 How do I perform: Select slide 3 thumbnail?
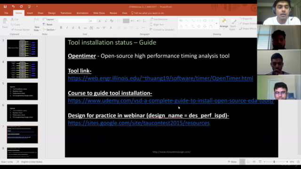(x=23, y=48)
